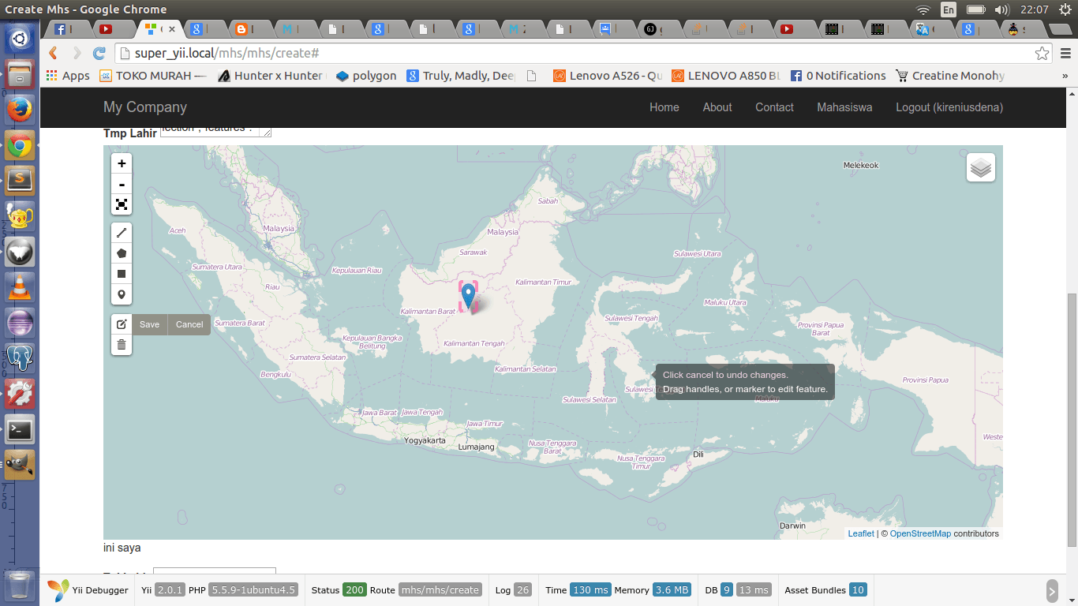Select the draw polyline tool
This screenshot has height=606, width=1078.
122,233
